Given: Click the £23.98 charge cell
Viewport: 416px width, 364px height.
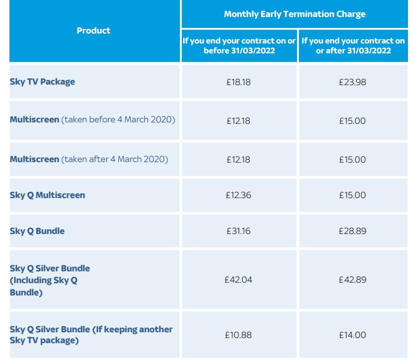Looking at the screenshot, I should pyautogui.click(x=352, y=82).
